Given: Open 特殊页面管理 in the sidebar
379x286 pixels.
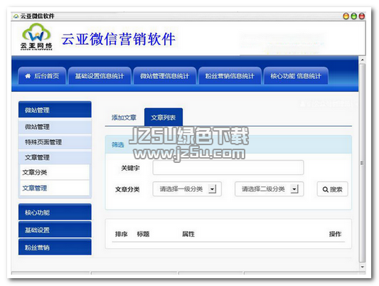Looking at the screenshot, I should 55,142.
